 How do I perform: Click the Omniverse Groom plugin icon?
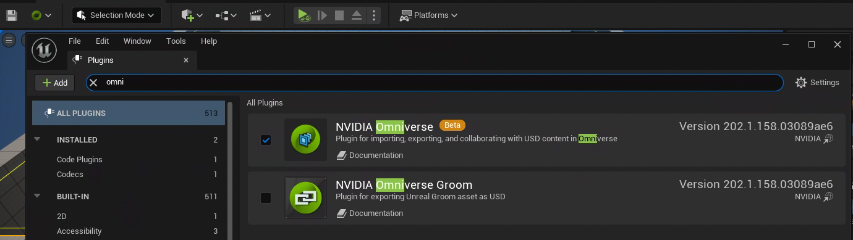click(x=305, y=197)
